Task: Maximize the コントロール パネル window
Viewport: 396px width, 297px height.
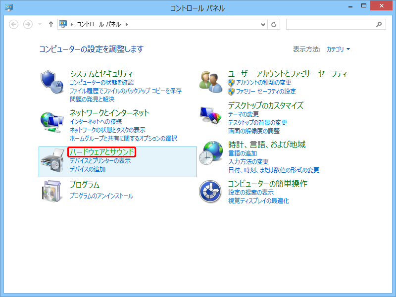Action: coord(364,6)
